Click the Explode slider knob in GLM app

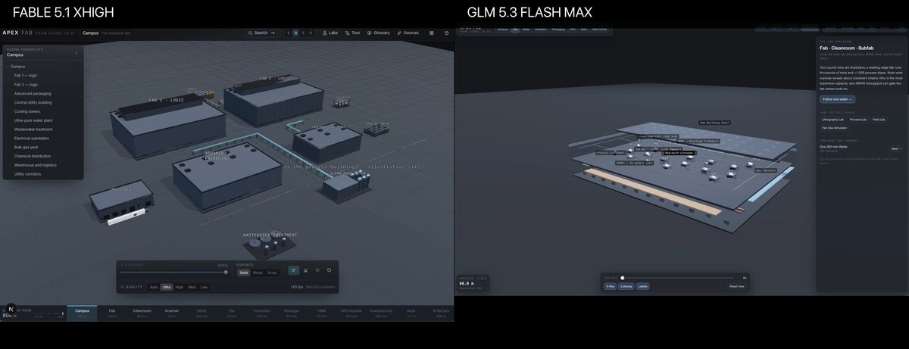point(623,278)
